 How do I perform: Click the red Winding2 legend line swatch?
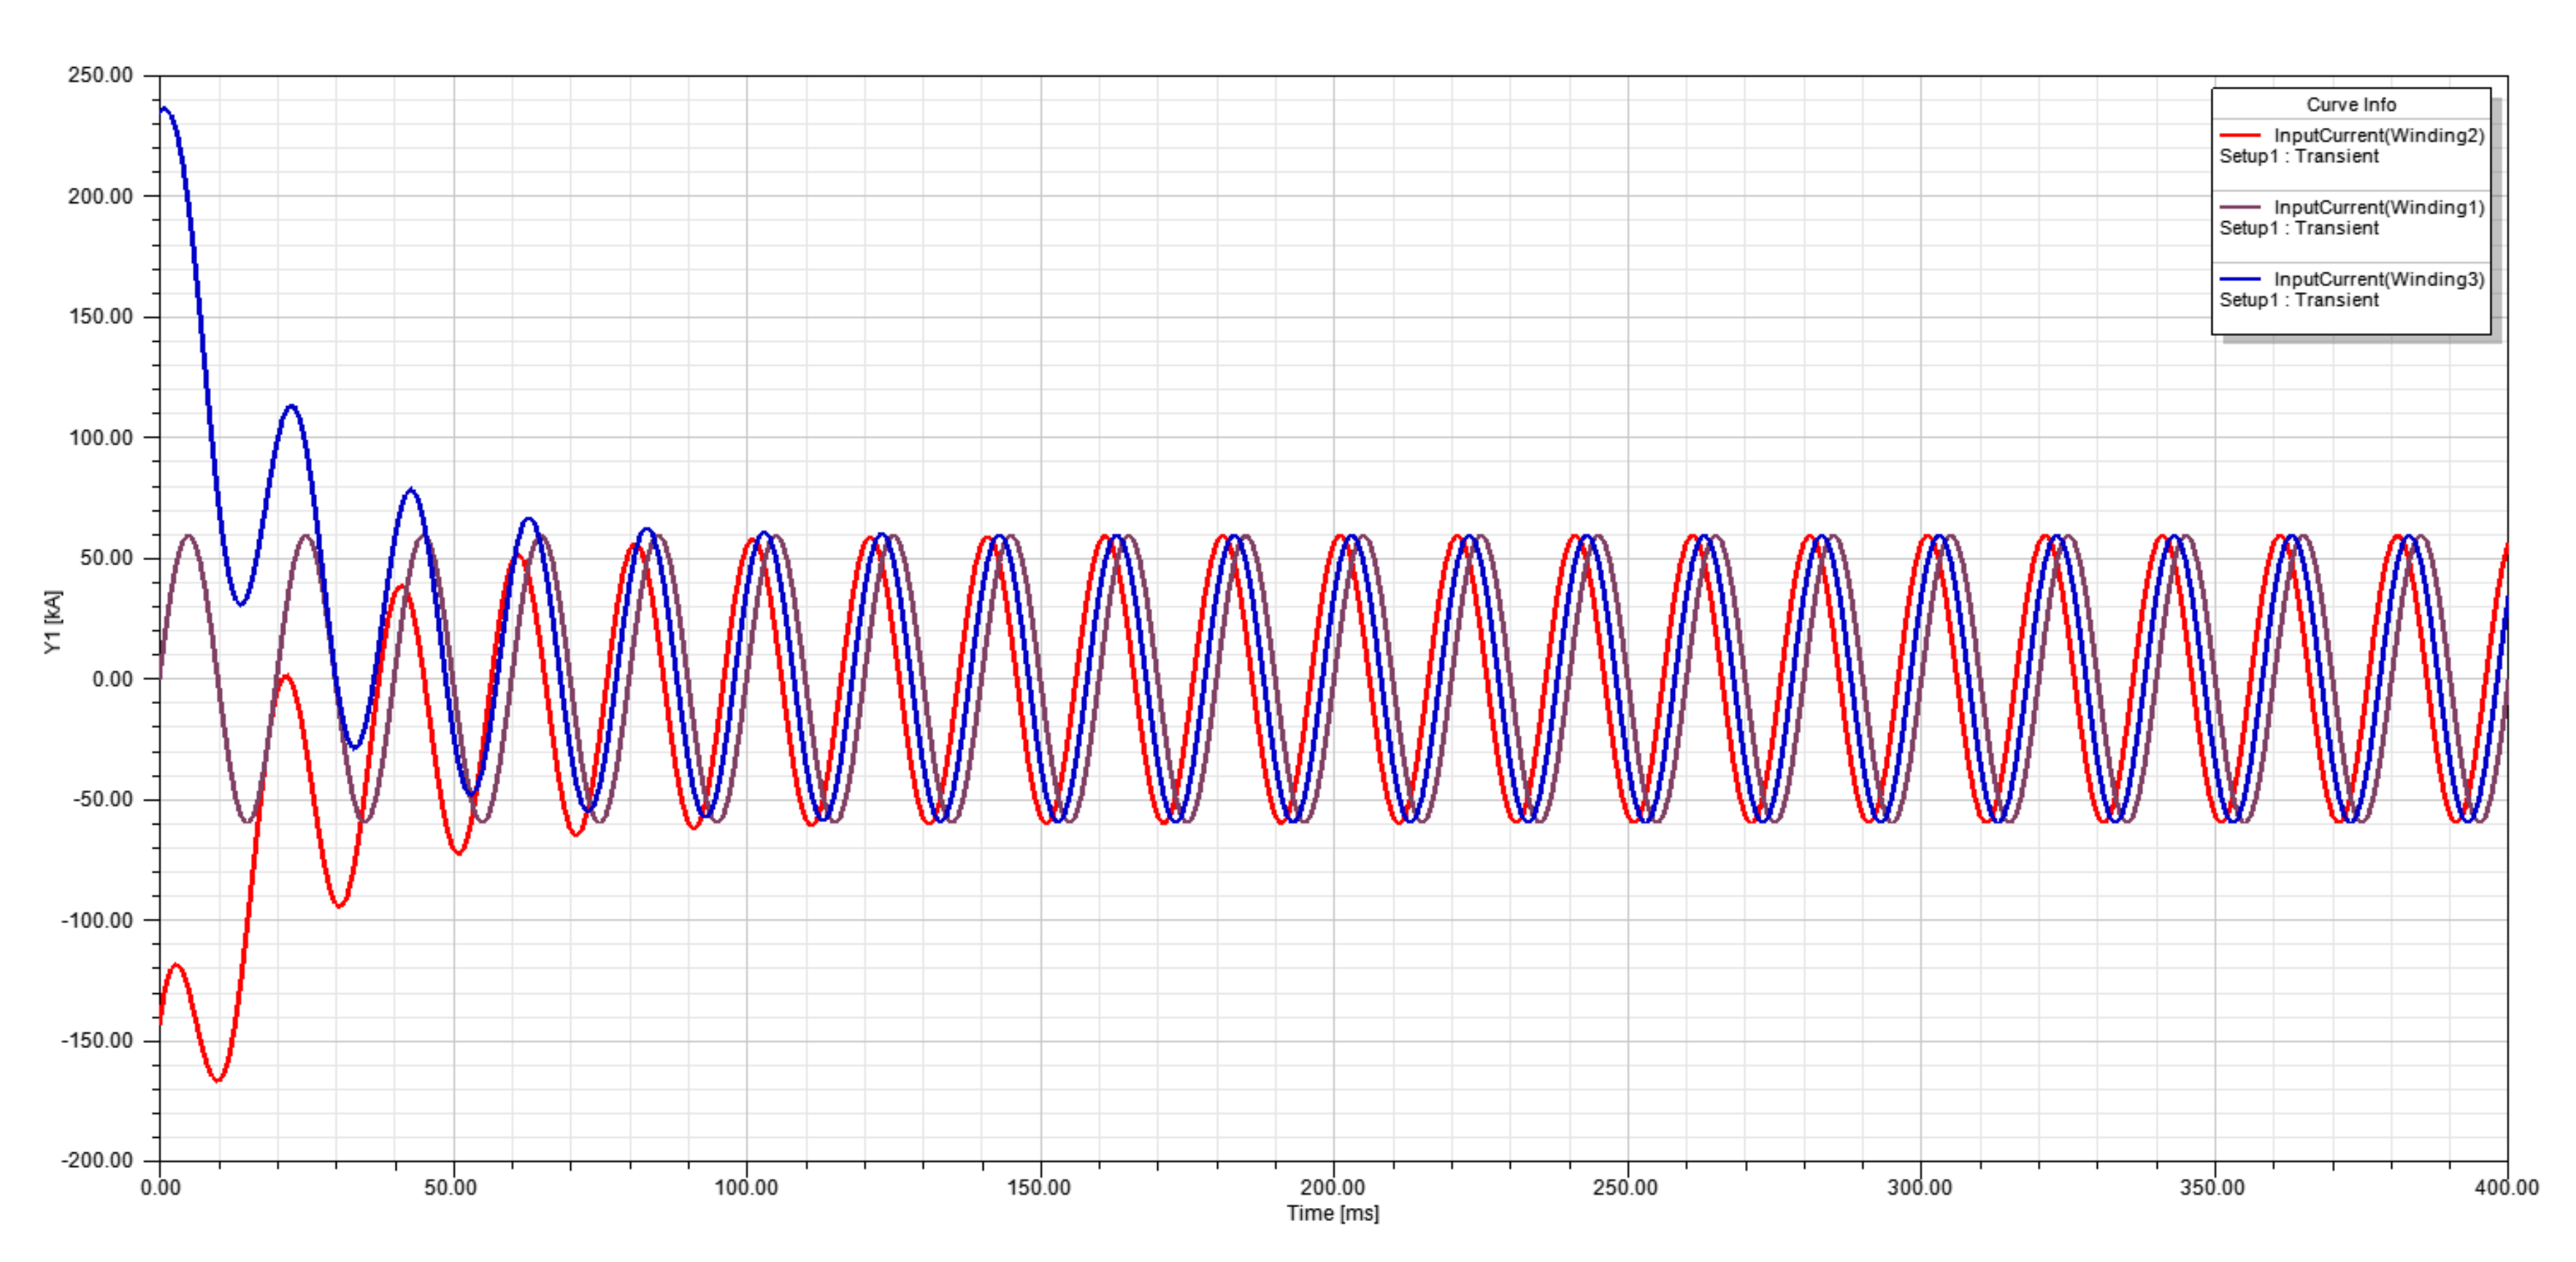click(x=2239, y=135)
